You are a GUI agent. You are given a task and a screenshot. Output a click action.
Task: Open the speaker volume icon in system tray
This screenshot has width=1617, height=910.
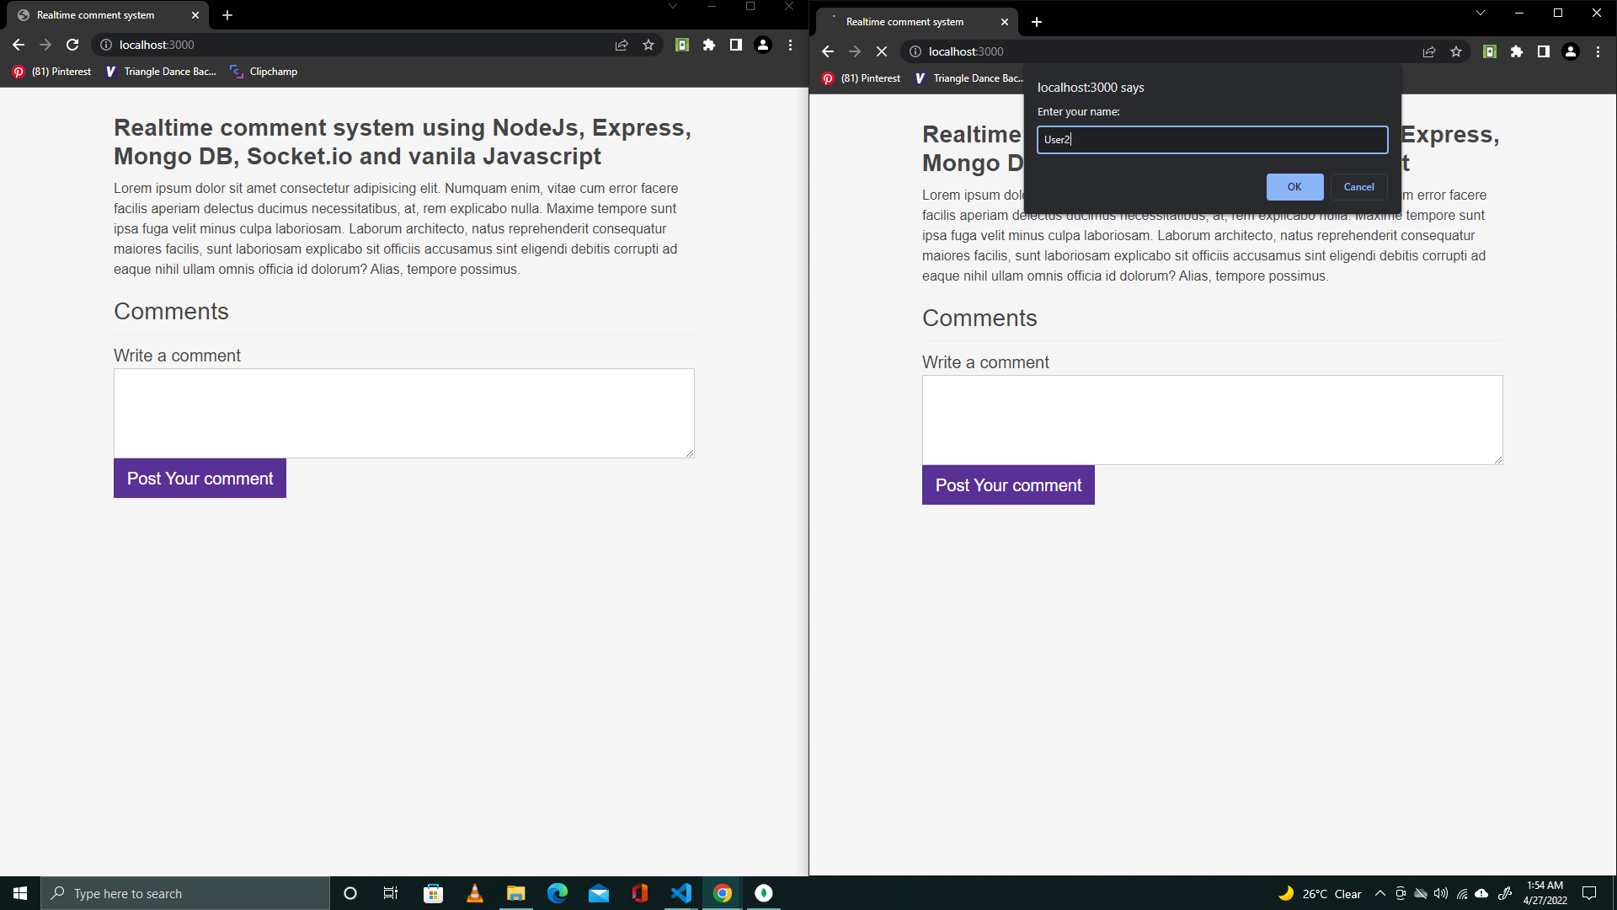(x=1441, y=893)
